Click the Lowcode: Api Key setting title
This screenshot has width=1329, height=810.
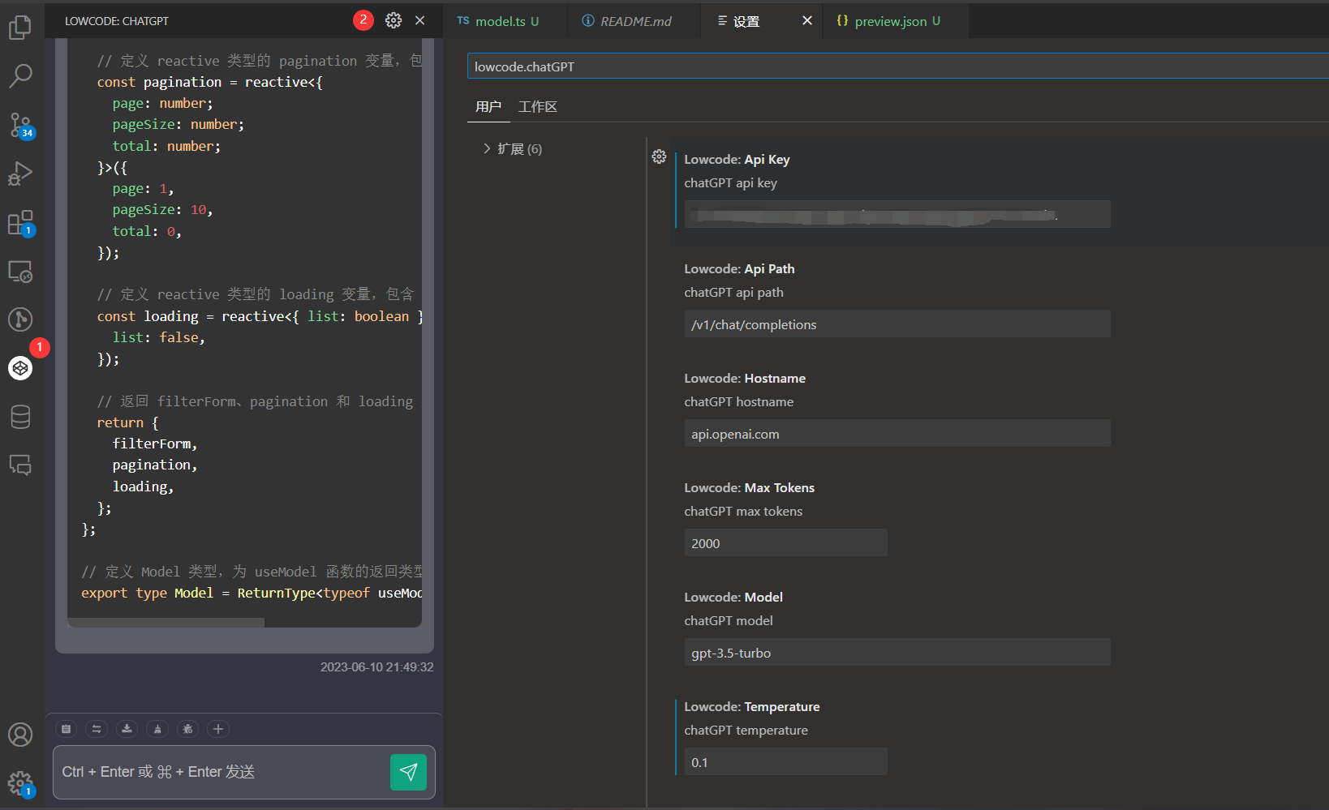pos(737,160)
